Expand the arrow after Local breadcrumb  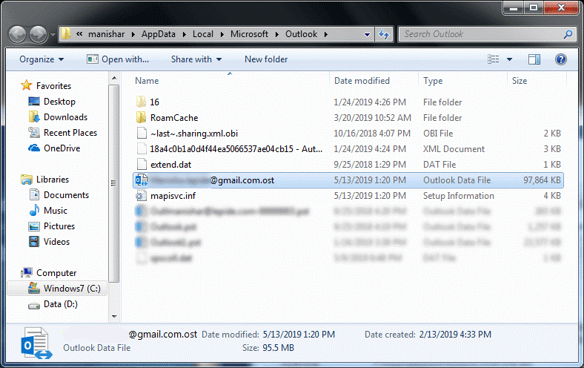pos(222,34)
